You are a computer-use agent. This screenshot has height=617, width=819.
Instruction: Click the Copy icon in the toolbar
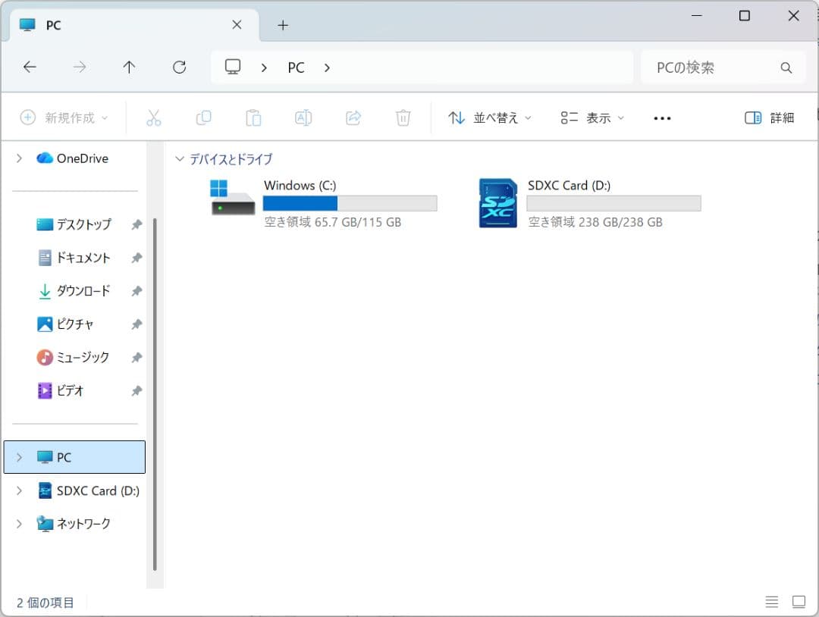click(x=203, y=117)
